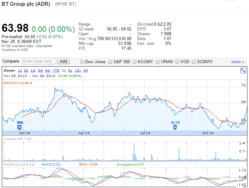
Task: Click the MACD(12,26,9,1d) indicator label
Action: [19, 164]
